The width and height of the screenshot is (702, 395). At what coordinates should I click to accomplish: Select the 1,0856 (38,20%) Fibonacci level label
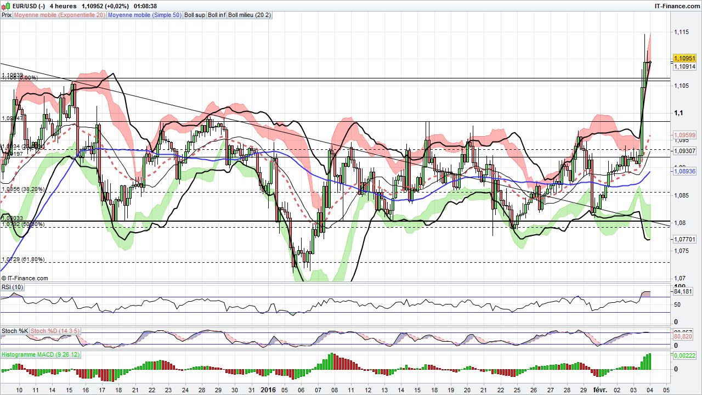[x=23, y=189]
